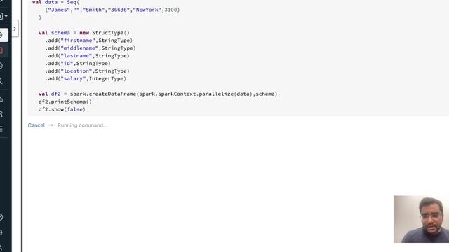Click the val schema StructType line

(84, 33)
